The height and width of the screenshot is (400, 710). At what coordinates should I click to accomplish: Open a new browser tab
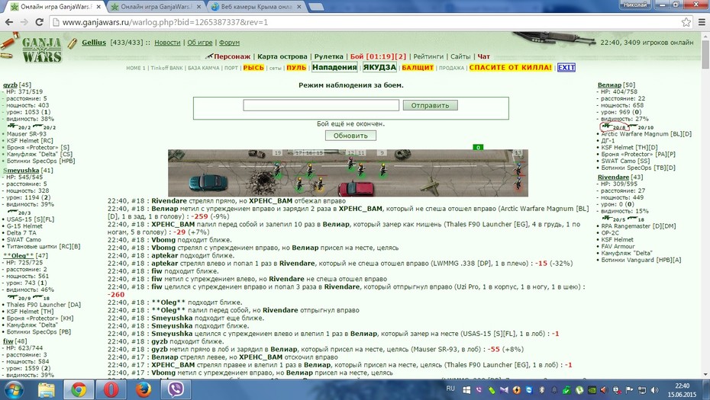point(316,7)
